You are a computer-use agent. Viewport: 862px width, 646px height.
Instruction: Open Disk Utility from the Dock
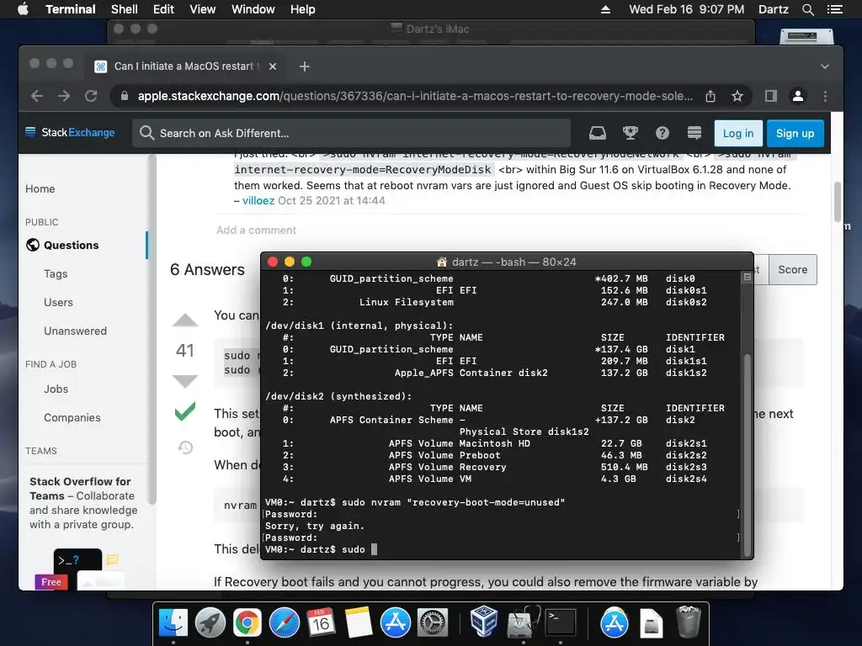[523, 622]
